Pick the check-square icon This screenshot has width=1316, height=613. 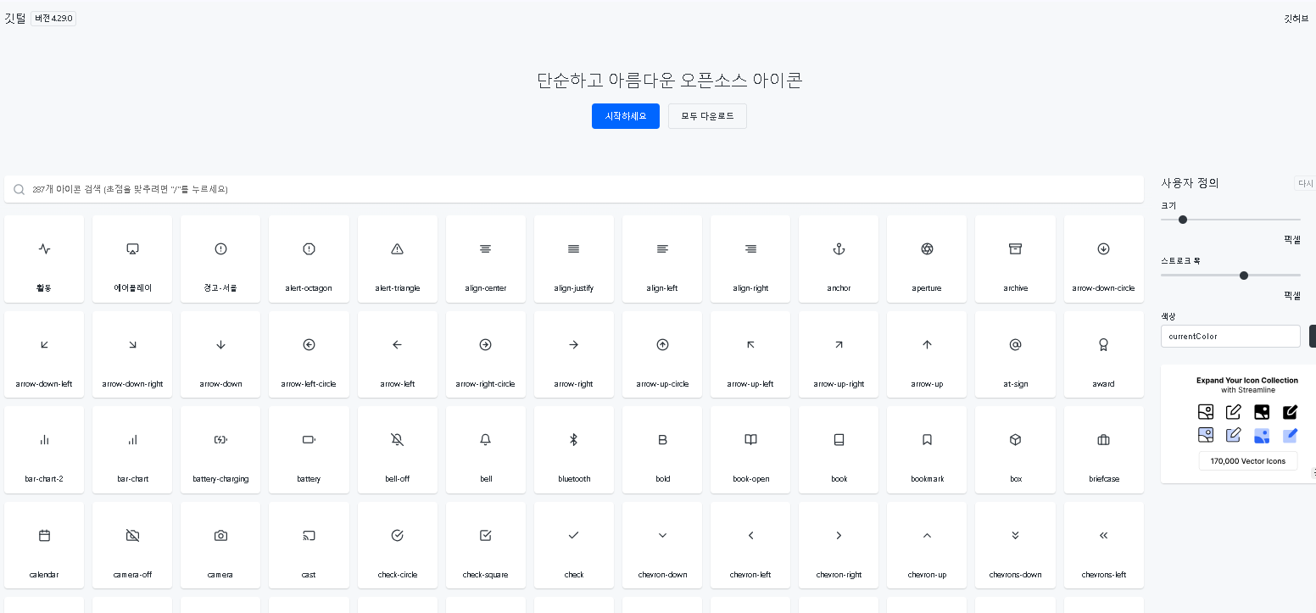(486, 545)
